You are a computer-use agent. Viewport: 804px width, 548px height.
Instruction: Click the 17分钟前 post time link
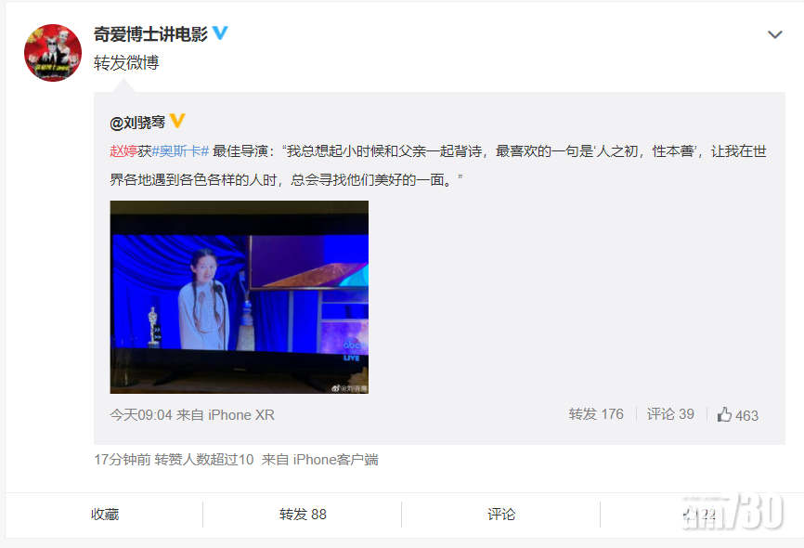[x=122, y=459]
